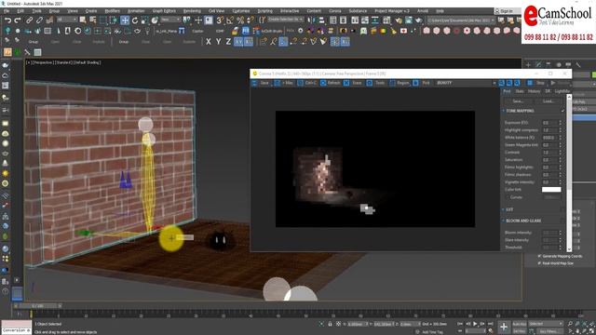
Task: Activate the Select and Rotate tool
Action: (135, 20)
